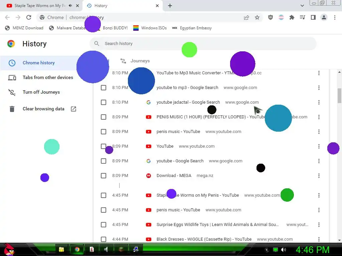Image resolution: width=342 pixels, height=256 pixels.
Task: Switch to the Staple Tape Worms tab
Action: [40, 6]
